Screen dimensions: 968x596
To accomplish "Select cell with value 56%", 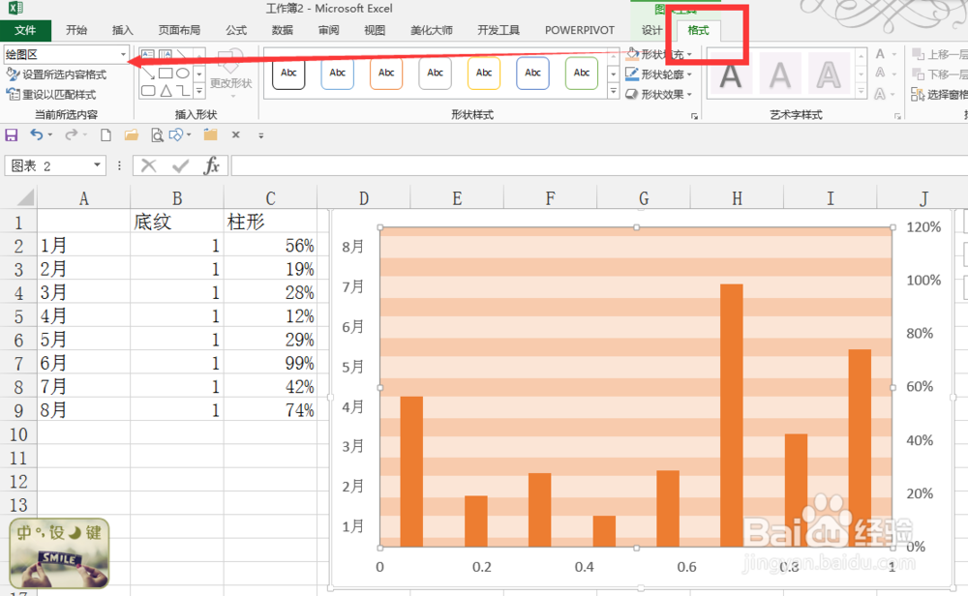I will pyautogui.click(x=270, y=246).
